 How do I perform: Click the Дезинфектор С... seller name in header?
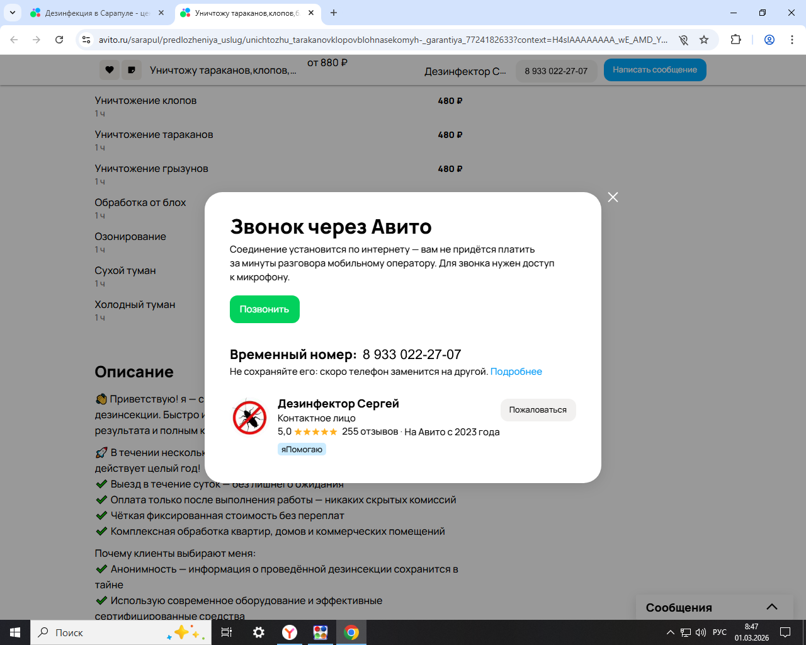click(x=465, y=71)
